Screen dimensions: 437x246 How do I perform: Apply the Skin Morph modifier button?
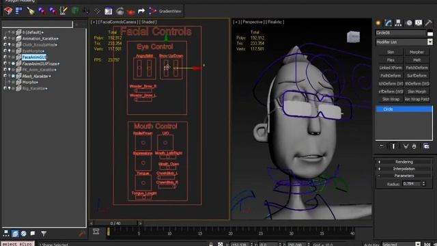coord(417,92)
